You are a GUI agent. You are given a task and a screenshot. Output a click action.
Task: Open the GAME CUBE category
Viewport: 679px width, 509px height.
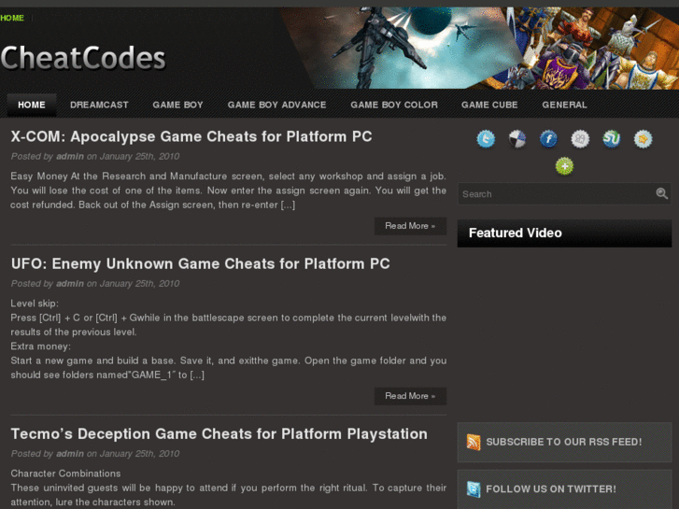coord(489,105)
